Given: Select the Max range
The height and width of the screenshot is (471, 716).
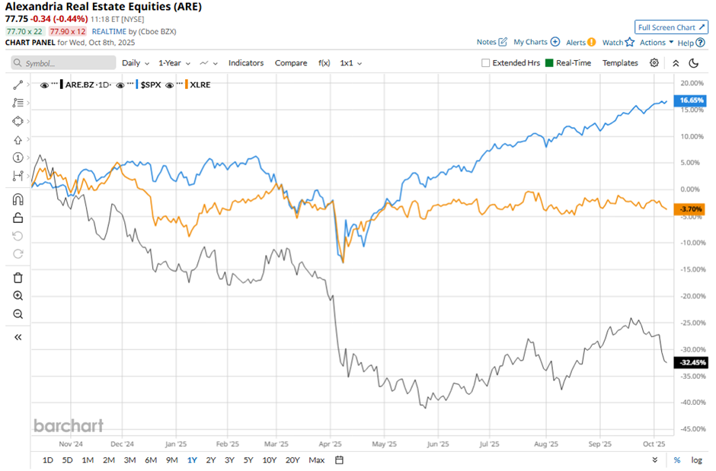Looking at the screenshot, I should 316,460.
